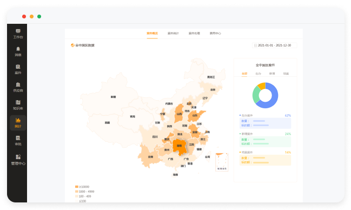The image size is (351, 210).
Task: Click the dark orange 湖南 province on the map
Action: point(180,146)
